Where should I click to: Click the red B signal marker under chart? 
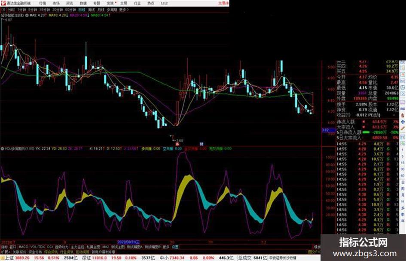point(177,144)
